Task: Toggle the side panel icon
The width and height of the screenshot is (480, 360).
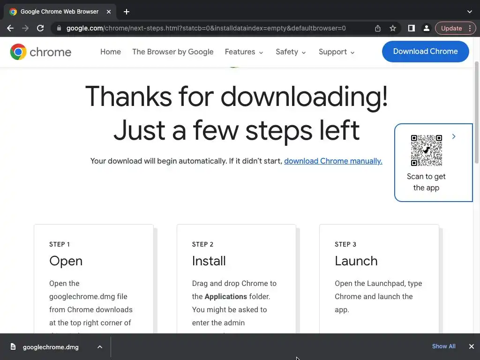Action: (x=412, y=28)
